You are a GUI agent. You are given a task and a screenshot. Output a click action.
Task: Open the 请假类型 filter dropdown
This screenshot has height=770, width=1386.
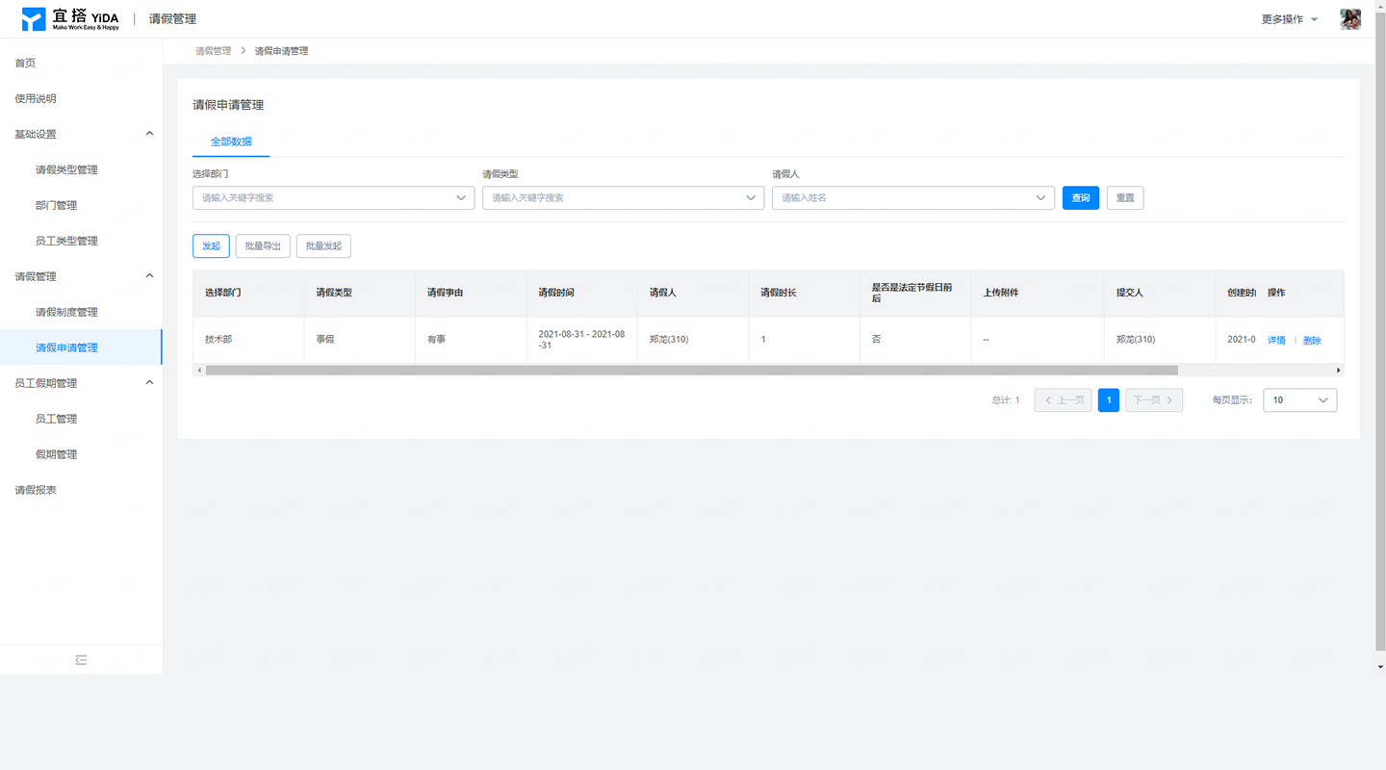[x=623, y=198]
